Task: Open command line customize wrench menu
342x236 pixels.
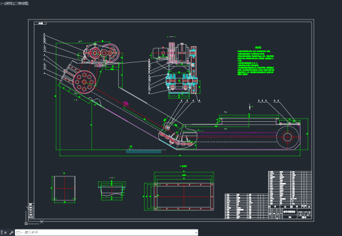Action: click(x=11, y=233)
